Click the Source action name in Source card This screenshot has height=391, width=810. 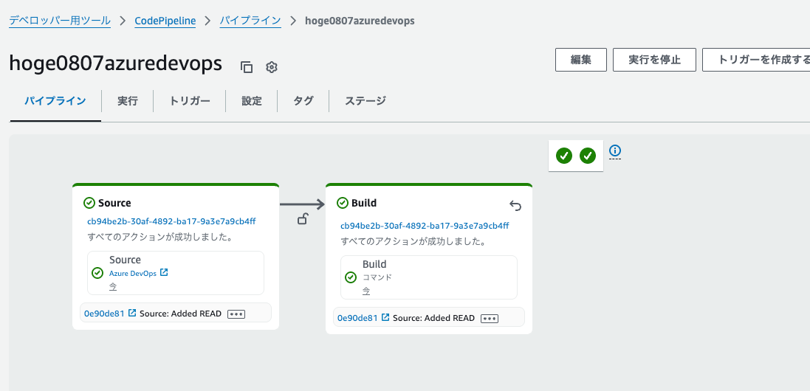pos(125,260)
